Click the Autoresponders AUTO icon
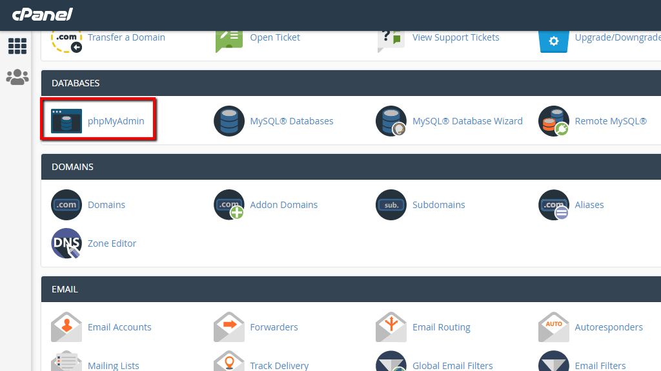The width and height of the screenshot is (661, 371). click(553, 327)
